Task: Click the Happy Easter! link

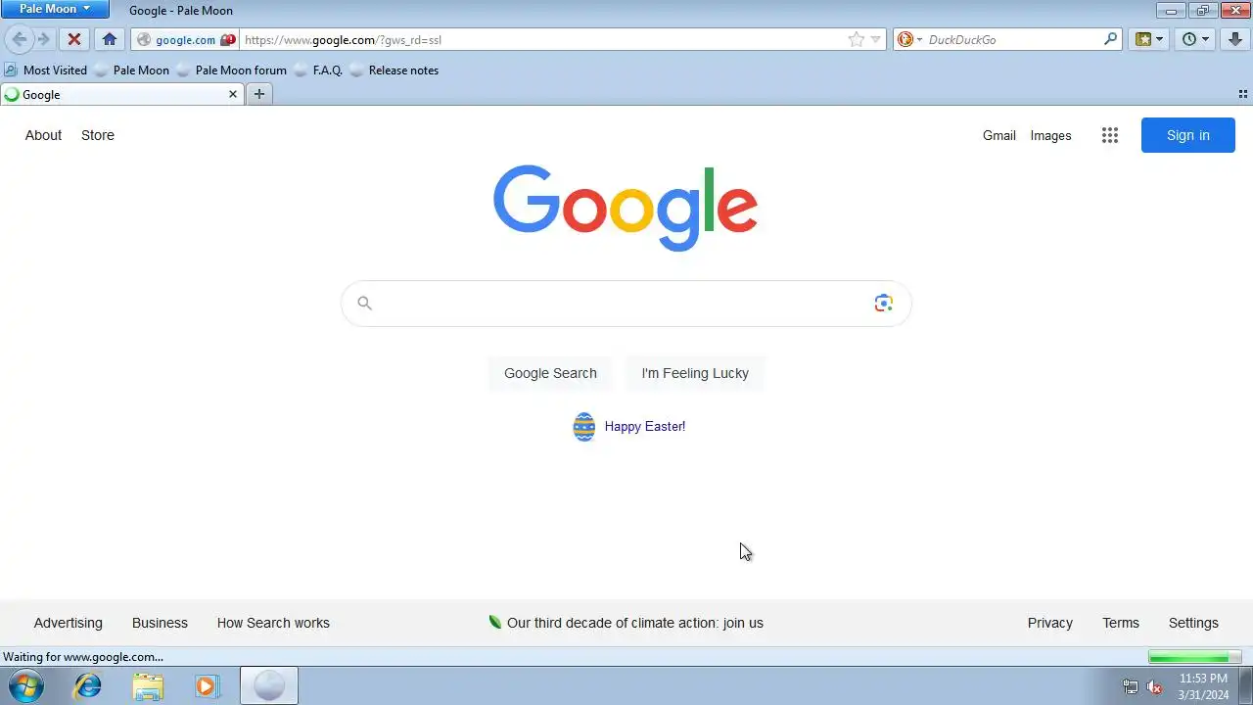Action: tap(645, 427)
